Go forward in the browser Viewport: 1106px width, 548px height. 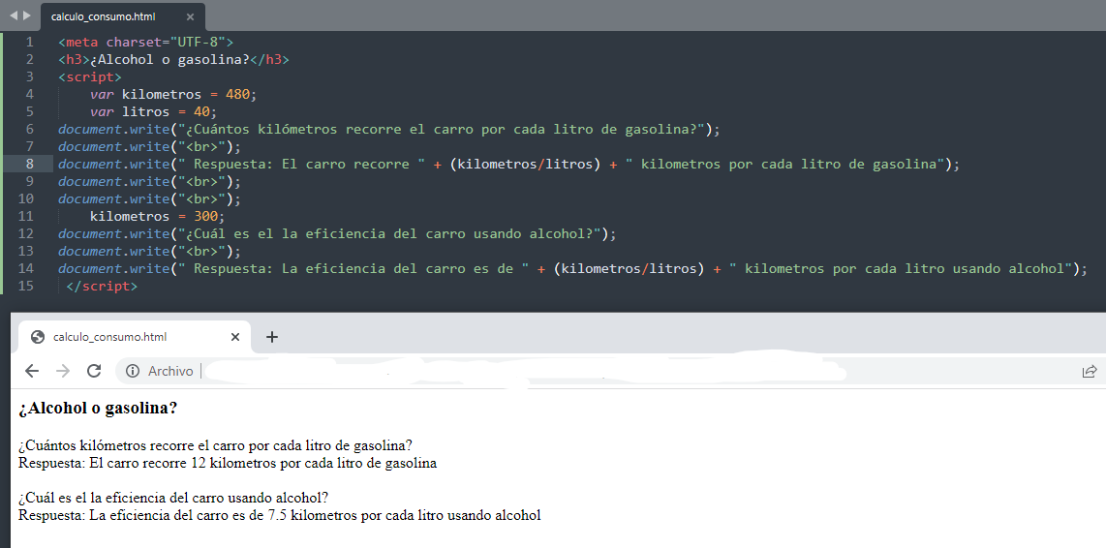pos(63,371)
